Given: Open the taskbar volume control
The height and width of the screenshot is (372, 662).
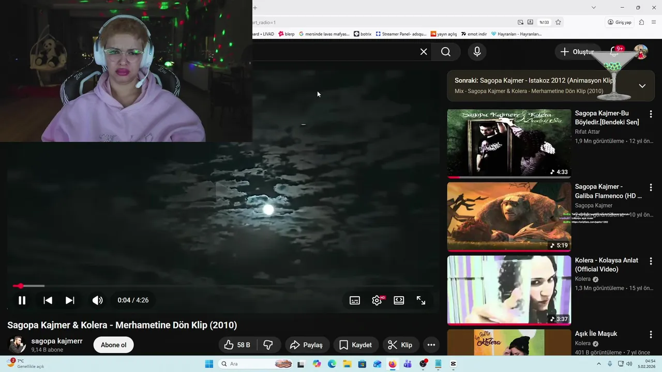Looking at the screenshot, I should pyautogui.click(x=629, y=364).
